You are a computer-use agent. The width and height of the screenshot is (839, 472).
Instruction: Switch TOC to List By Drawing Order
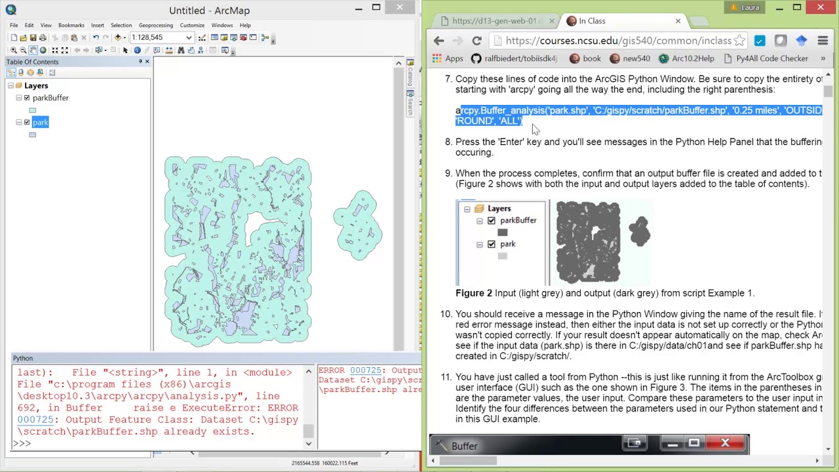pyautogui.click(x=10, y=73)
